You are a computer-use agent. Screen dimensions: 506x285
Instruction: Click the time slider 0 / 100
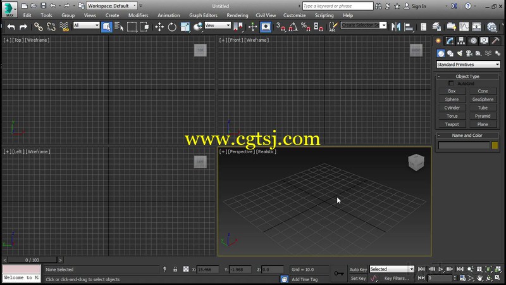32,260
